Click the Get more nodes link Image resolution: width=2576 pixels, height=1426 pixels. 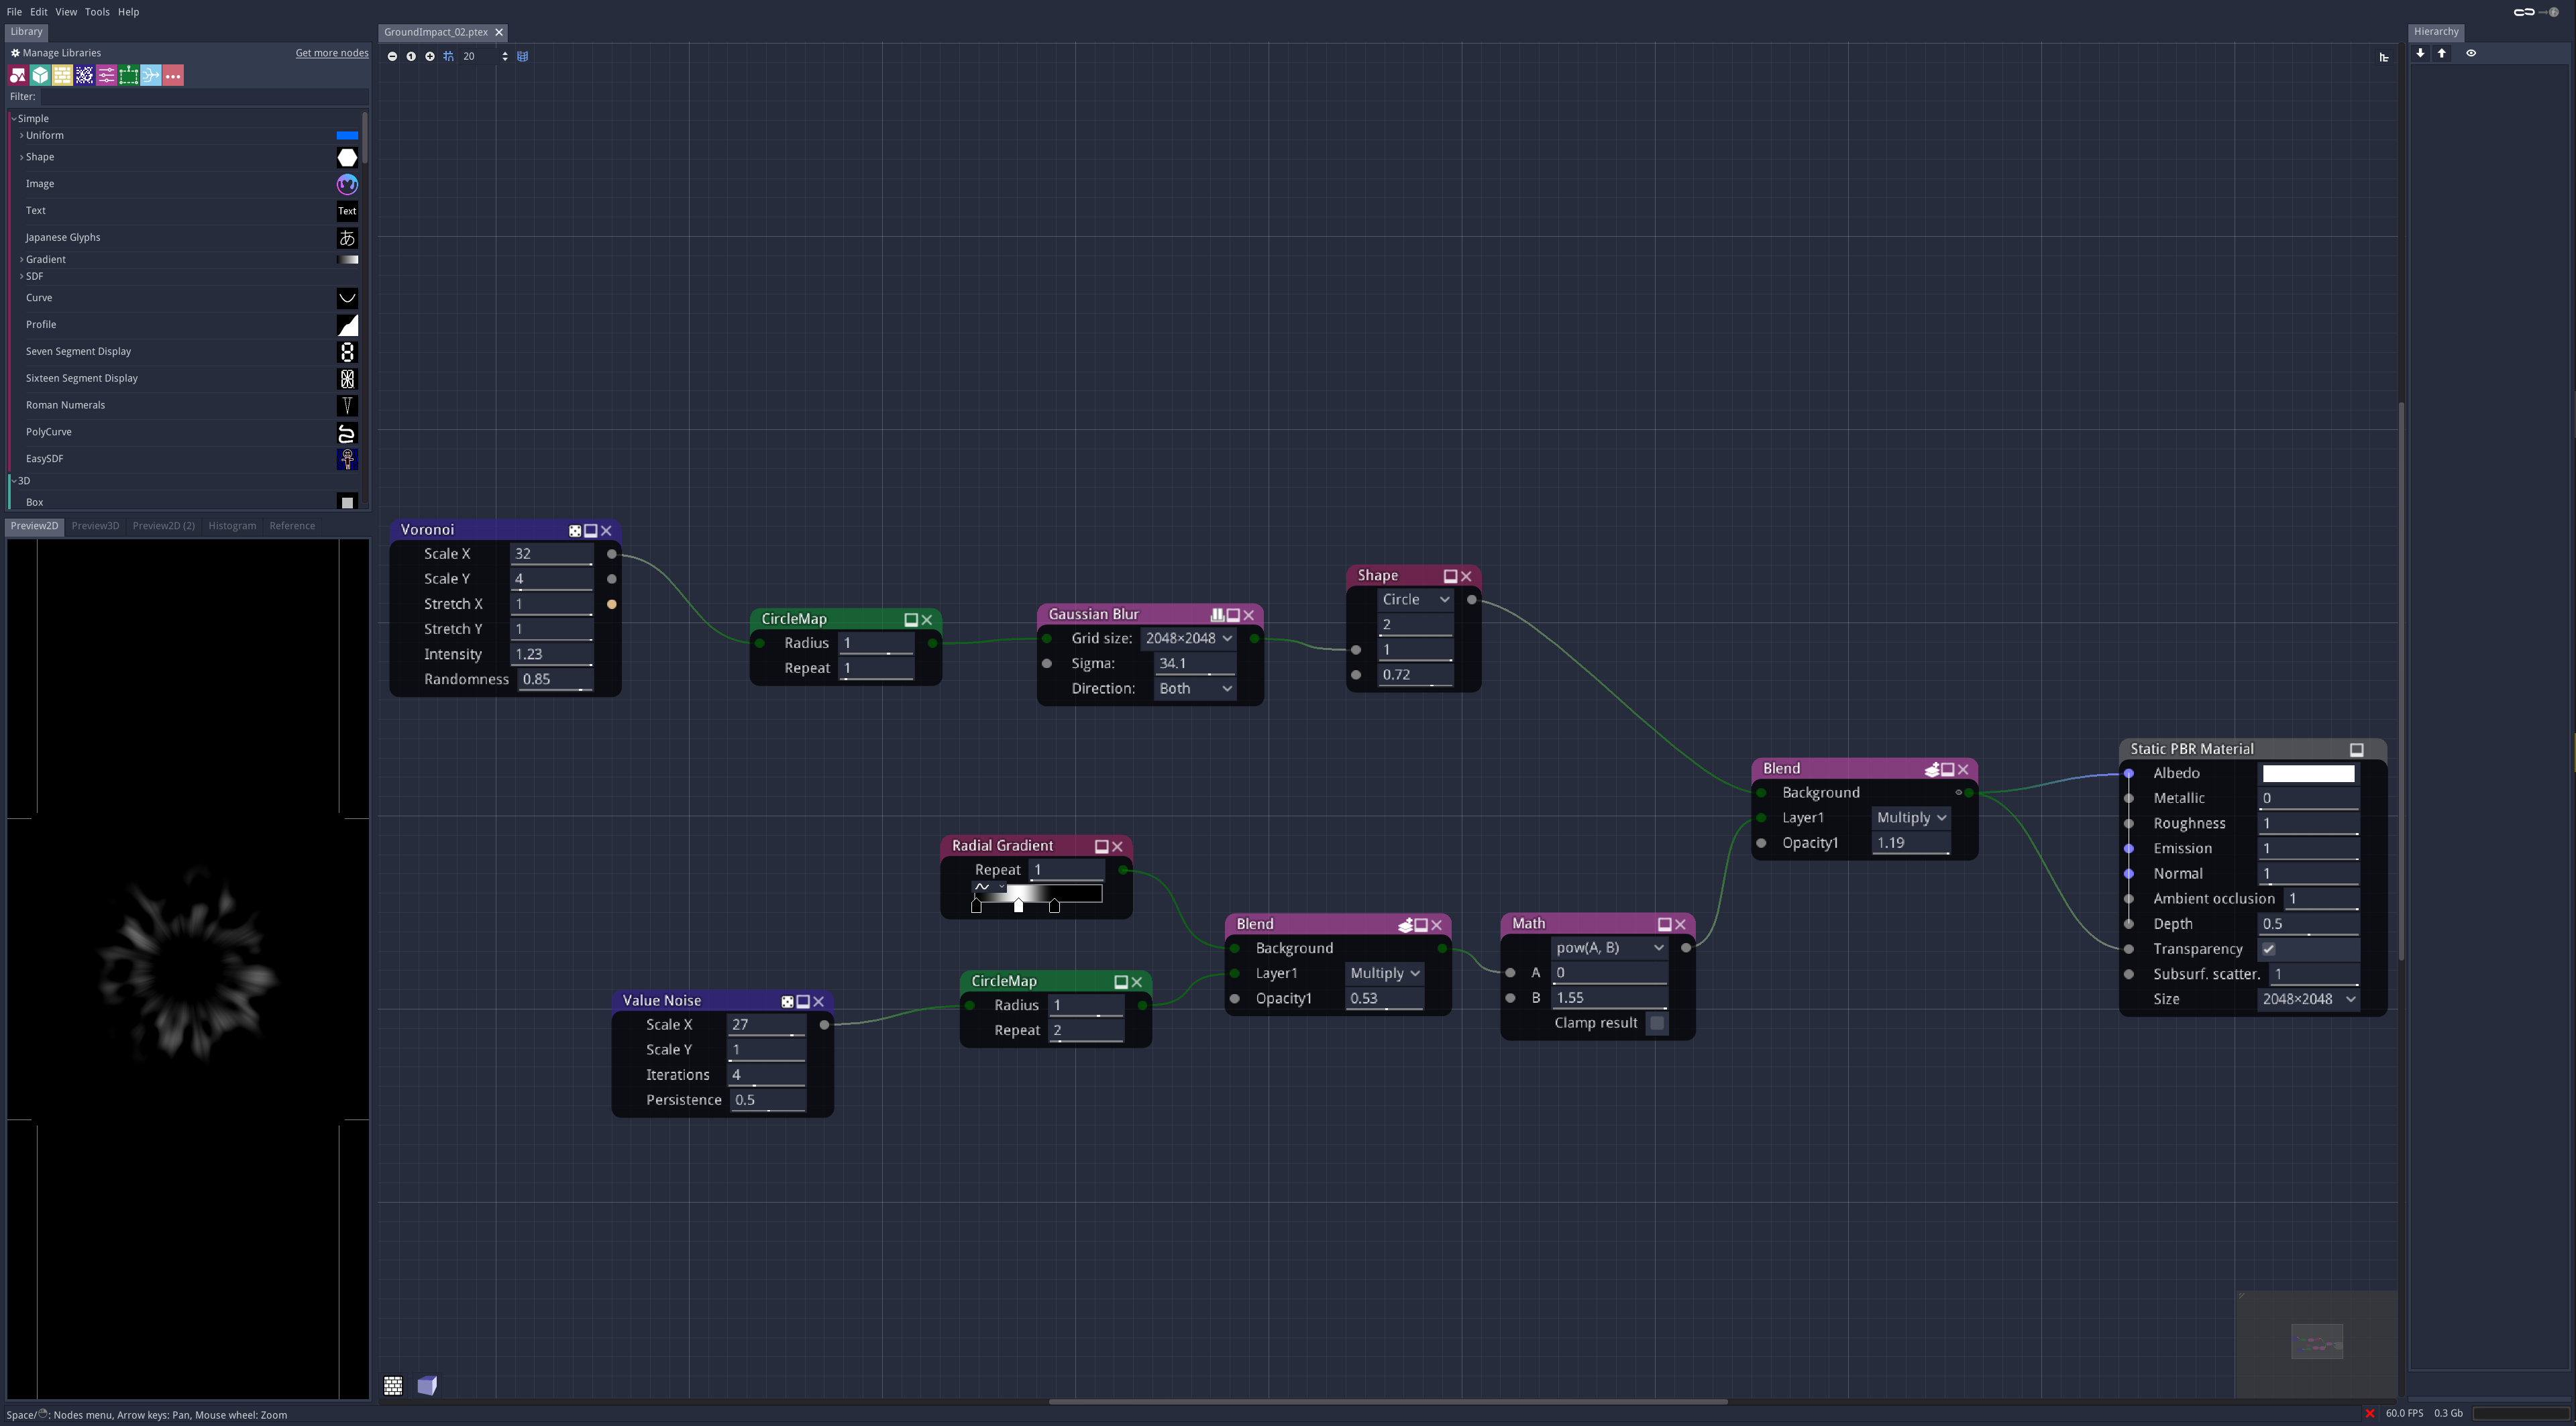point(331,52)
